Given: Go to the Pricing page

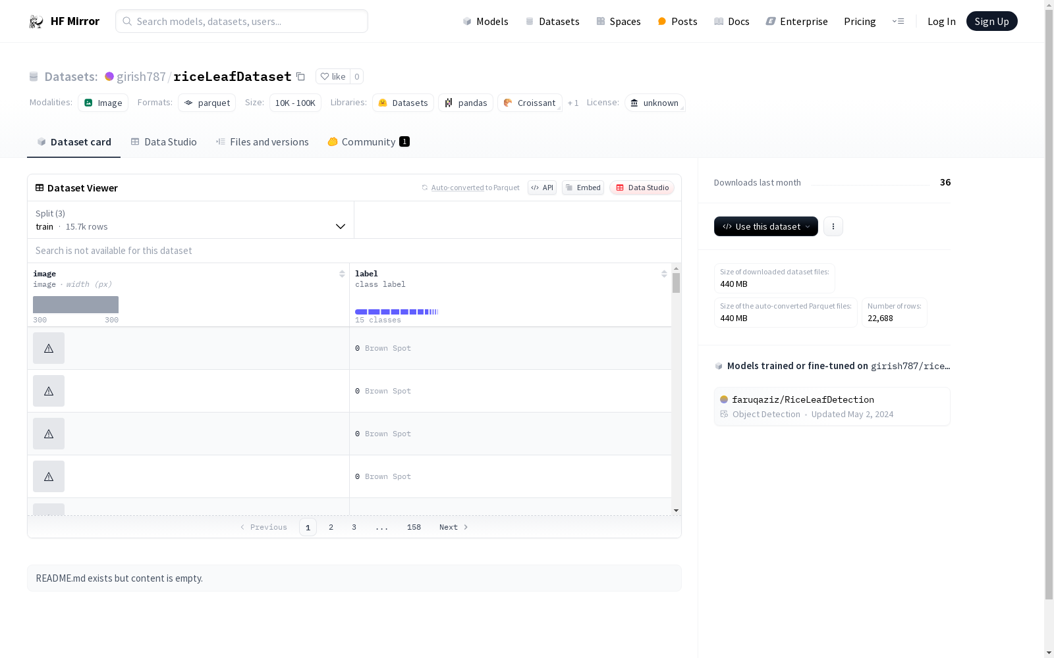Looking at the screenshot, I should (x=860, y=21).
